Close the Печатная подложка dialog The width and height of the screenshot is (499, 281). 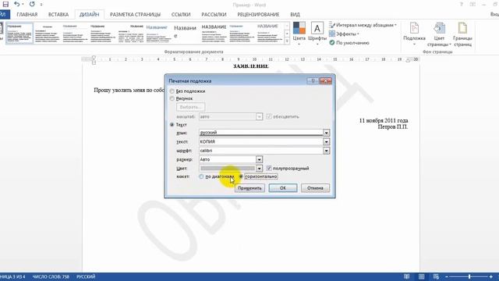pyautogui.click(x=326, y=81)
